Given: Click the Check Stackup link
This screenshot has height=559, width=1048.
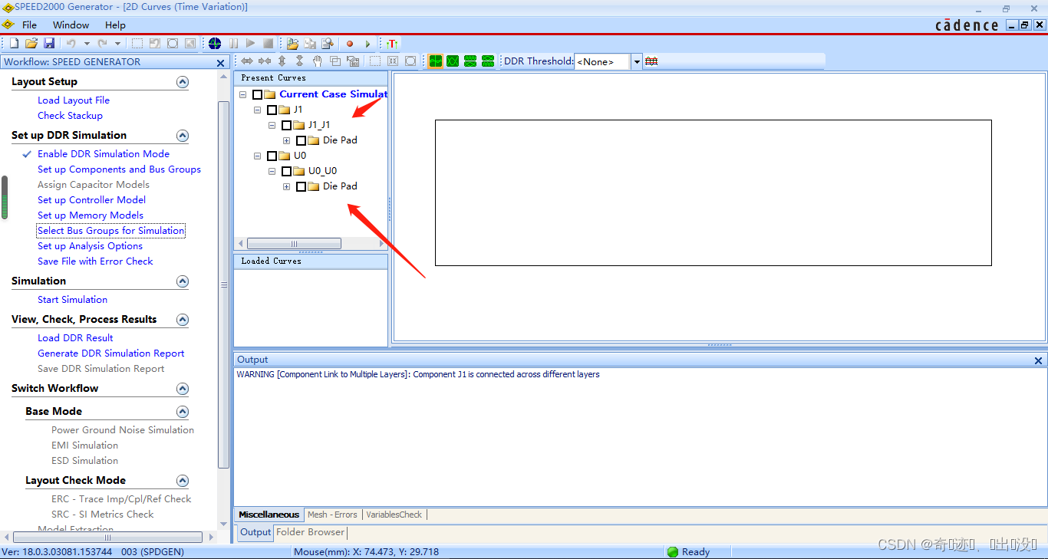Looking at the screenshot, I should [x=70, y=116].
